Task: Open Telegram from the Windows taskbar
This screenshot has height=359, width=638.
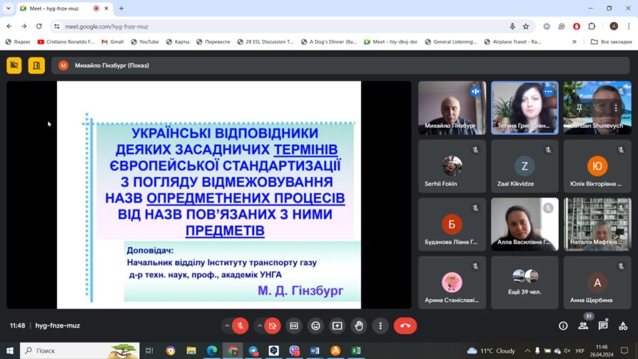Action: [253, 351]
